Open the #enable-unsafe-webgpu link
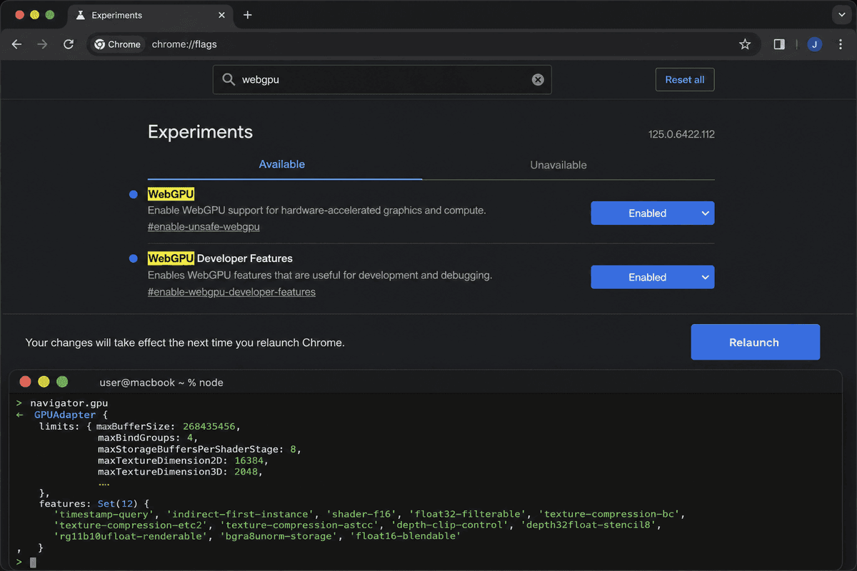The height and width of the screenshot is (571, 857). 204,227
